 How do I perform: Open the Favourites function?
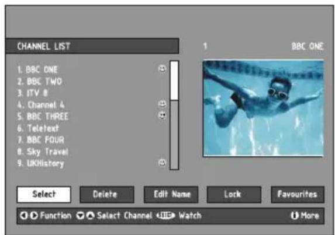[x=298, y=194]
